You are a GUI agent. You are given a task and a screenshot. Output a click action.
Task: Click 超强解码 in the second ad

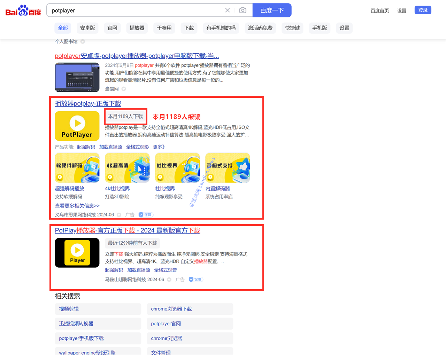tap(114, 270)
